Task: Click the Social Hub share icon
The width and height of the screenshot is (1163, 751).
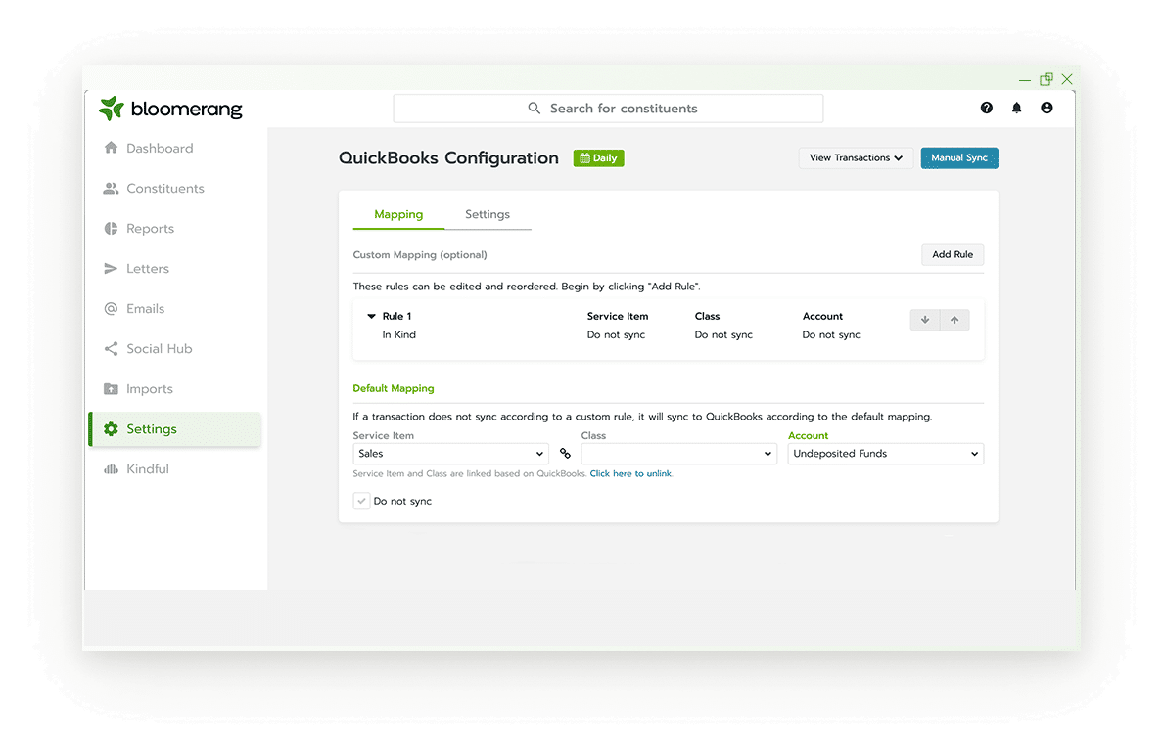Action: 111,348
